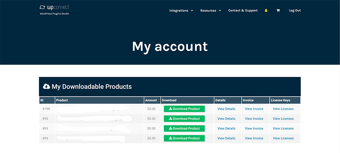Screen dimensions: 340x153
Task: Click the My Downloadable Products heading
Action: coord(91,87)
